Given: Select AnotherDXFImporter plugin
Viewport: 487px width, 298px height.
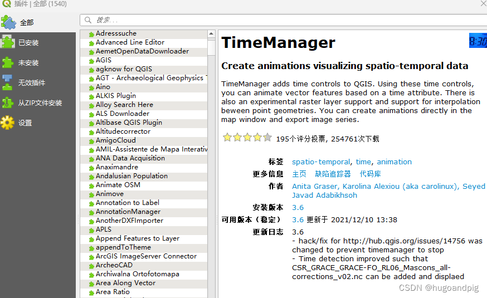Looking at the screenshot, I should tap(144, 221).
